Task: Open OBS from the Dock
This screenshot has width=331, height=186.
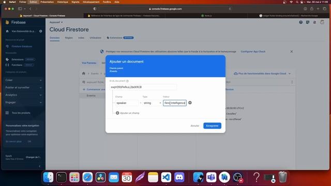Action: [237, 177]
